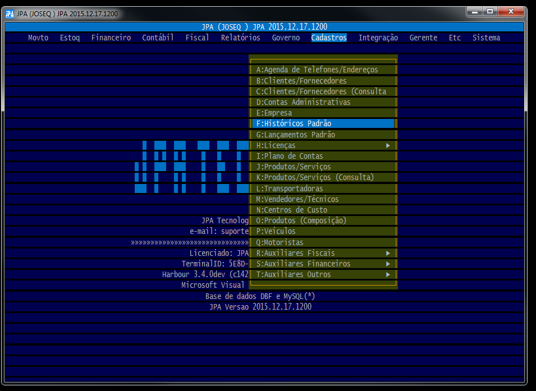This screenshot has width=536, height=391.
Task: Expand the H:Licenças submenu arrow
Action: (388, 146)
